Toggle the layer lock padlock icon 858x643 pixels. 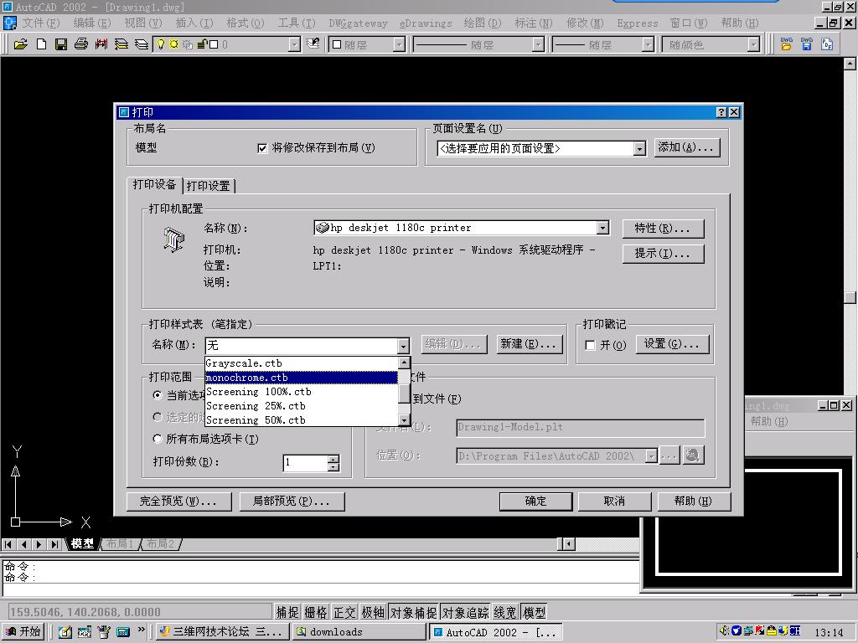click(201, 44)
